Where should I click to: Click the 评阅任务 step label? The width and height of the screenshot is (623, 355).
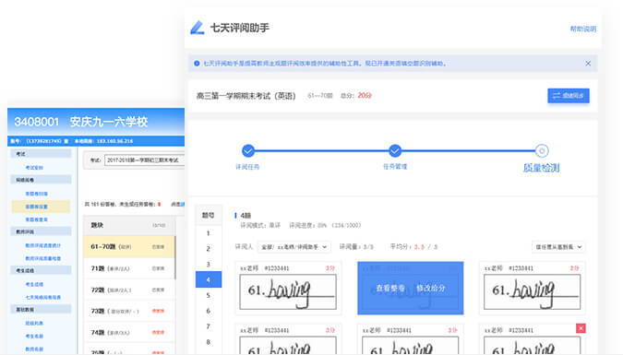coord(247,167)
